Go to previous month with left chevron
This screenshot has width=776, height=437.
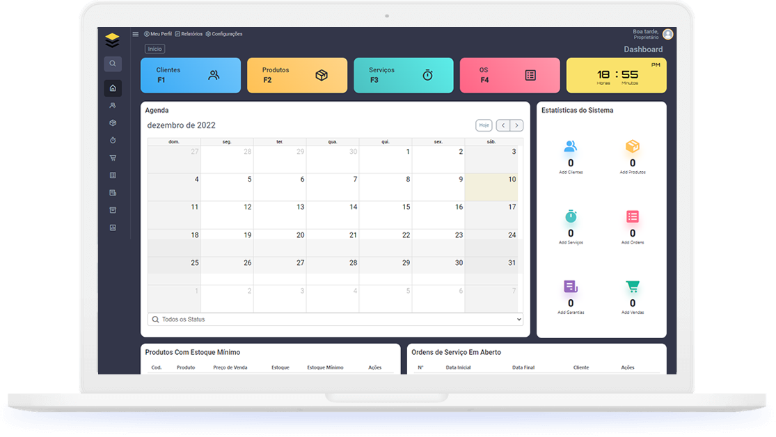click(503, 125)
